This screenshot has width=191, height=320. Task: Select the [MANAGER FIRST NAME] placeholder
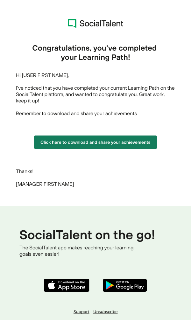coord(45,184)
